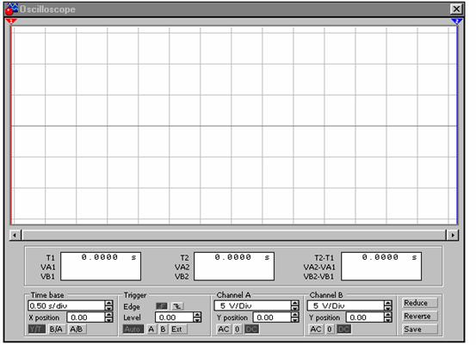
Task: Click the Time base 0.50 s/div field
Action: [66, 305]
